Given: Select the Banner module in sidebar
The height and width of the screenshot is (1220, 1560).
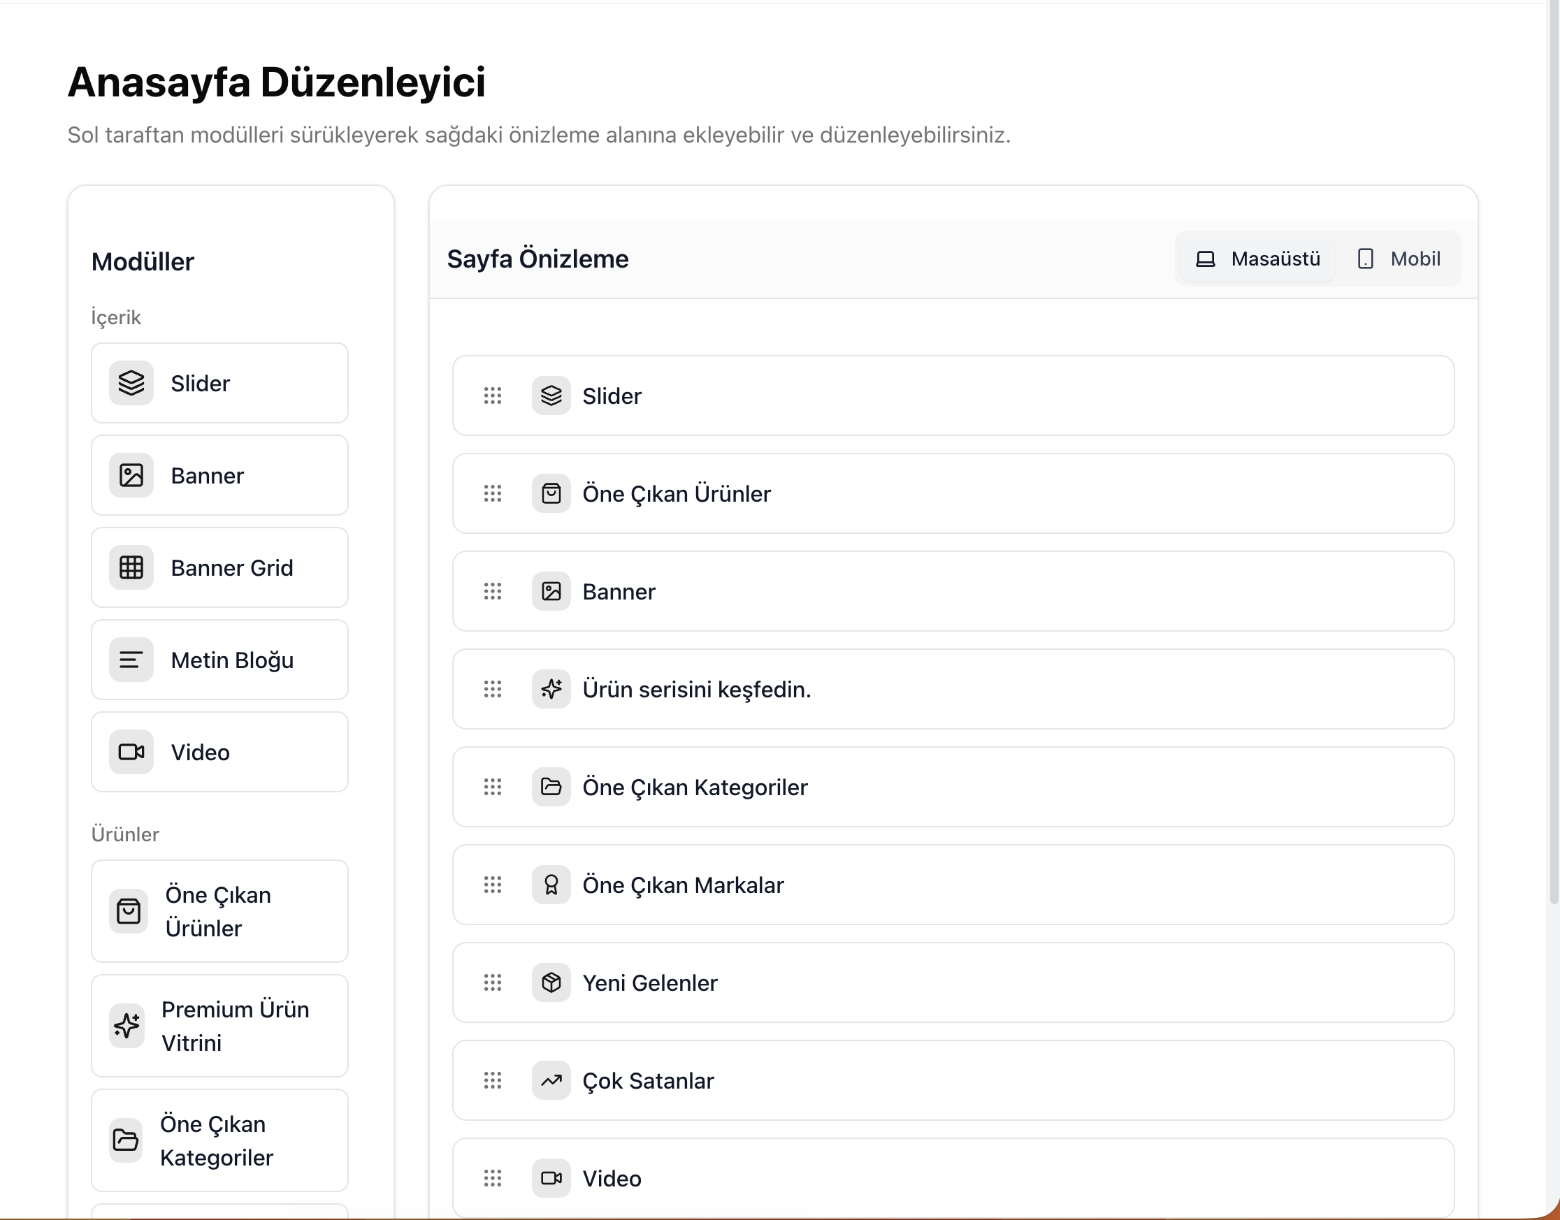Looking at the screenshot, I should coord(219,475).
